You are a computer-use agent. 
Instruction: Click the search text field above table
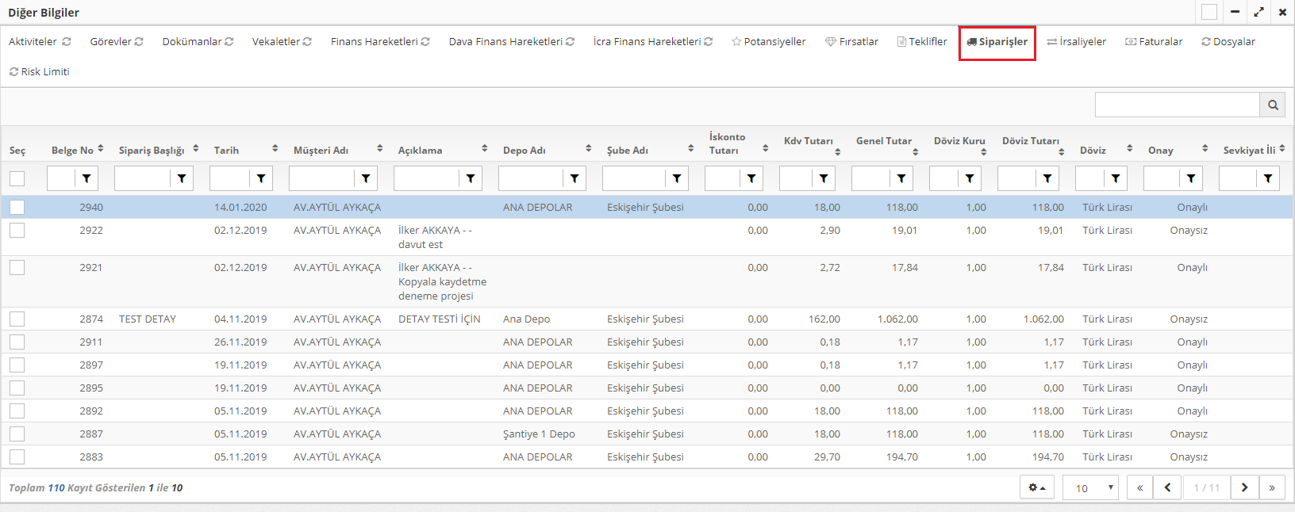point(1177,105)
